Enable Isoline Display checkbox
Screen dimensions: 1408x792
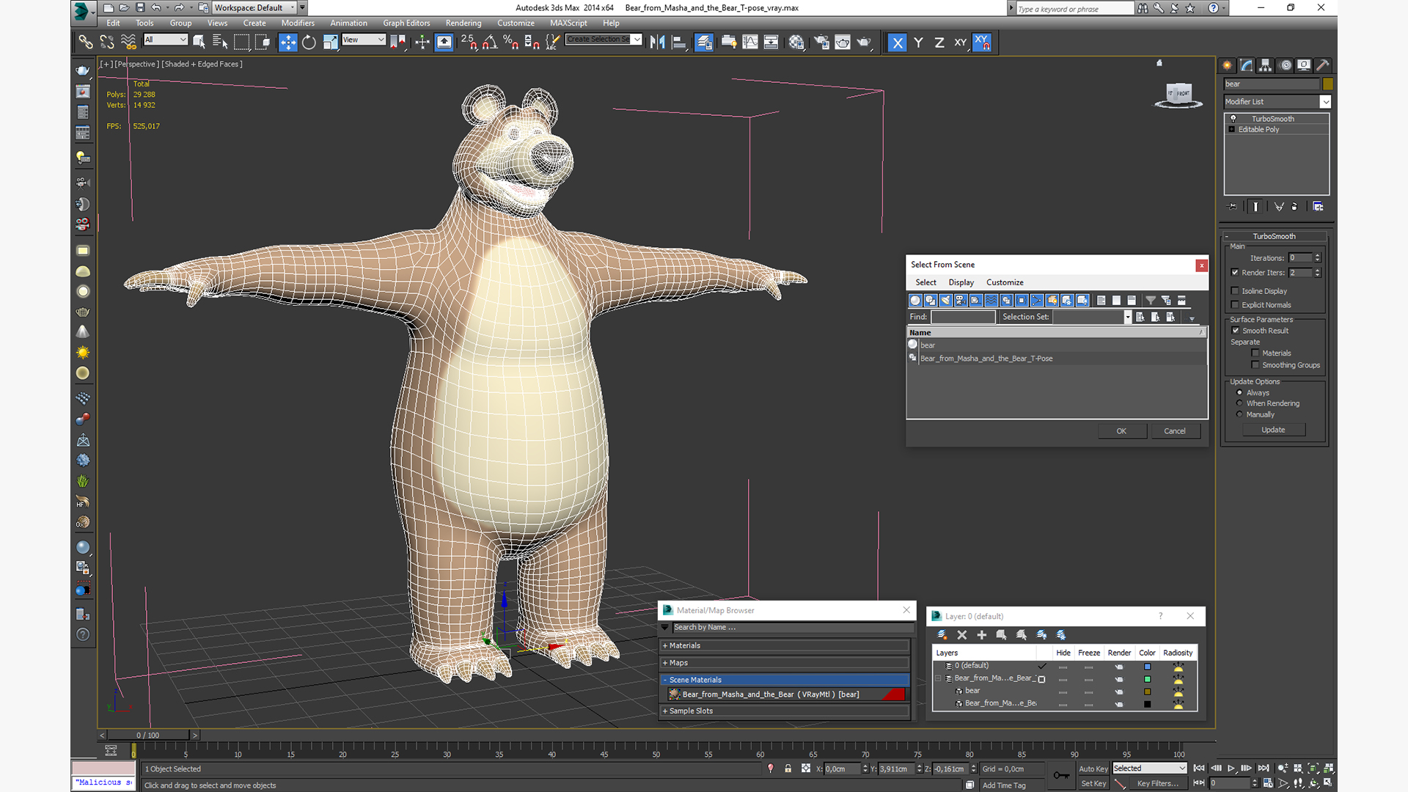click(1235, 291)
